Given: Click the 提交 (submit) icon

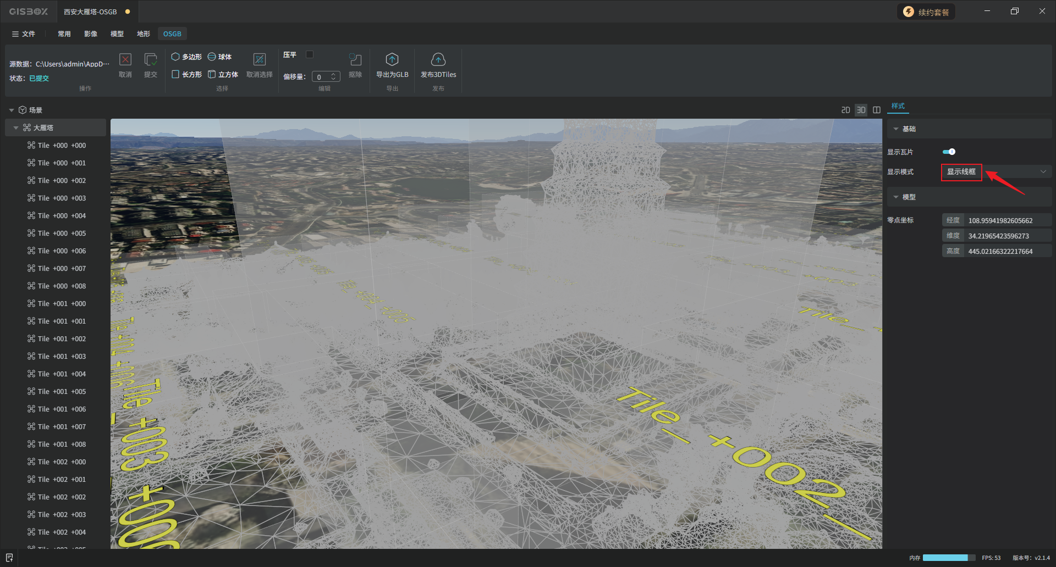Looking at the screenshot, I should click(x=150, y=60).
